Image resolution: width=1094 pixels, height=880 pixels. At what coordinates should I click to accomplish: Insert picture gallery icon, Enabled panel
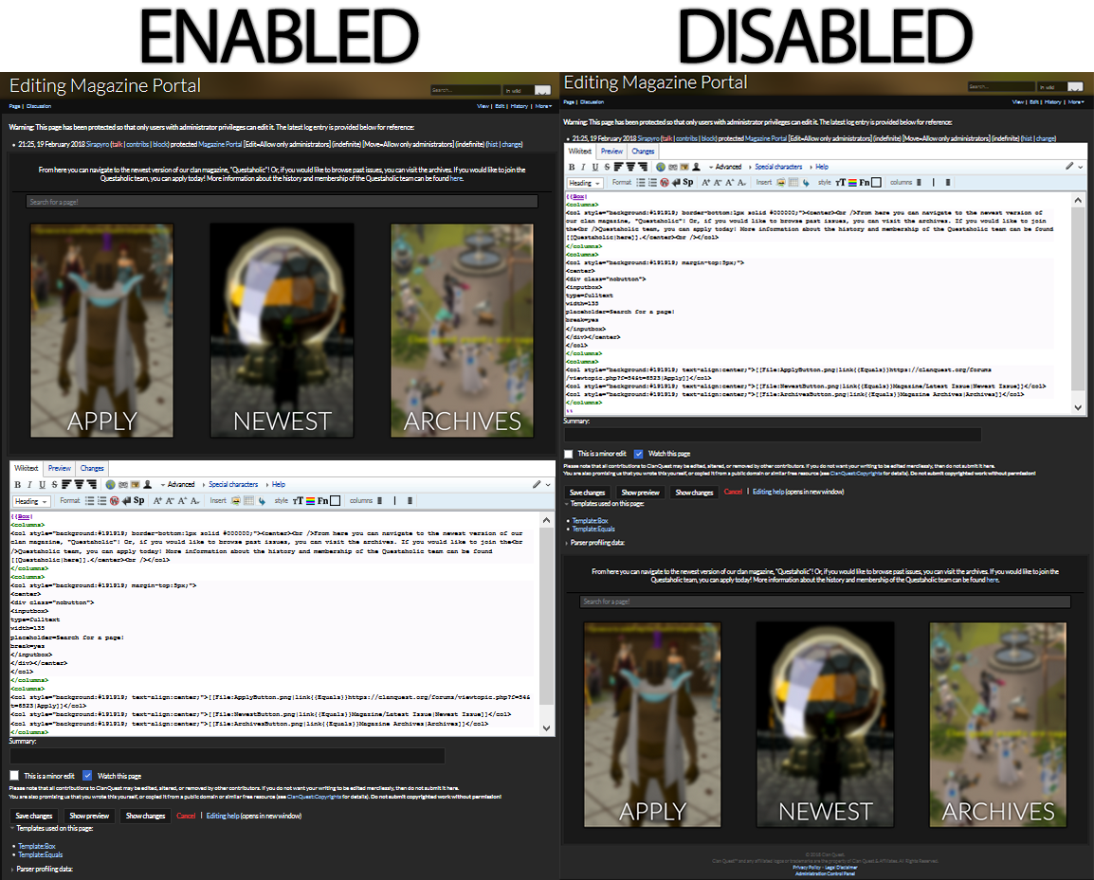pos(236,501)
